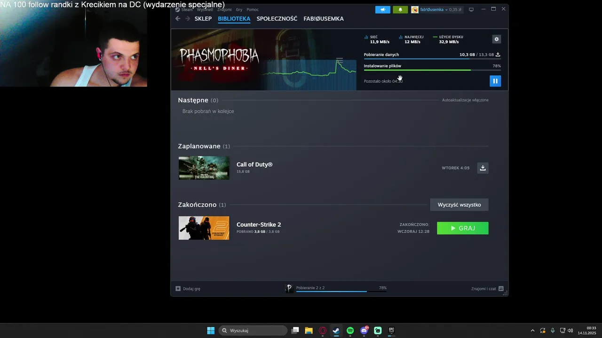Click the Zaplanowane section heading

tap(199, 146)
